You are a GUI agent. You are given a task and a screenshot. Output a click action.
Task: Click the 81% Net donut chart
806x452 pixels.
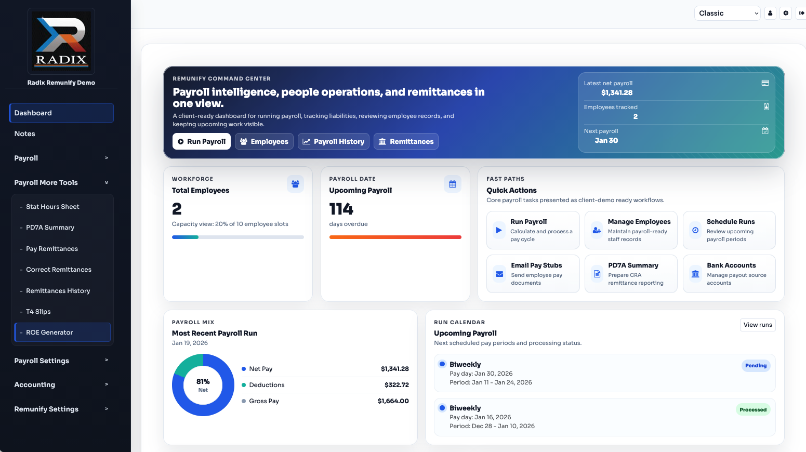click(203, 385)
